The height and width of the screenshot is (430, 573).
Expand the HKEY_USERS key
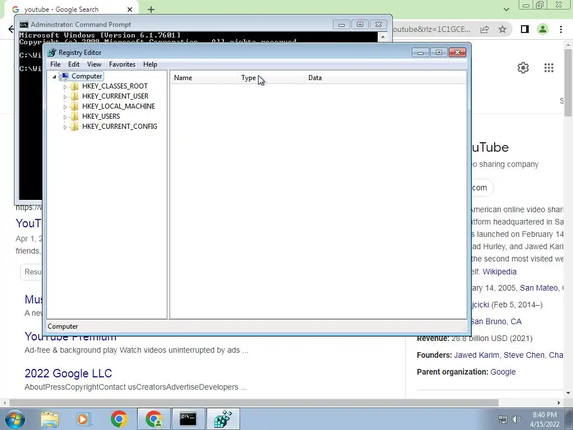65,117
